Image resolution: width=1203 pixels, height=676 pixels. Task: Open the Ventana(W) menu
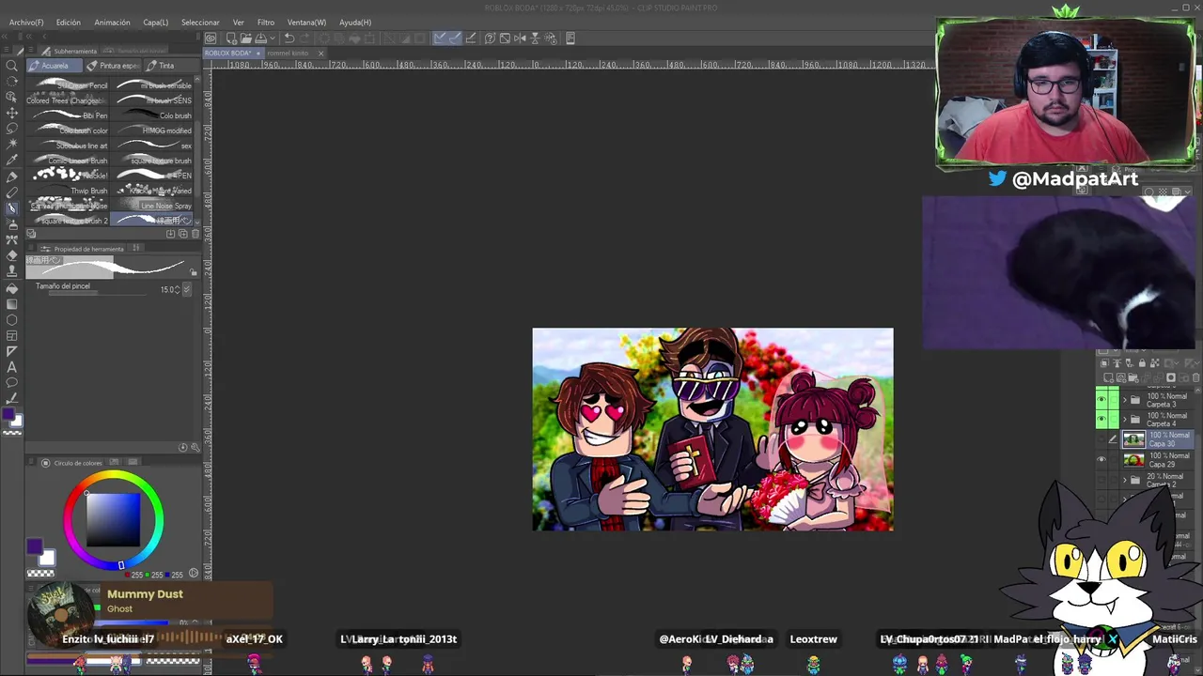[x=306, y=23]
